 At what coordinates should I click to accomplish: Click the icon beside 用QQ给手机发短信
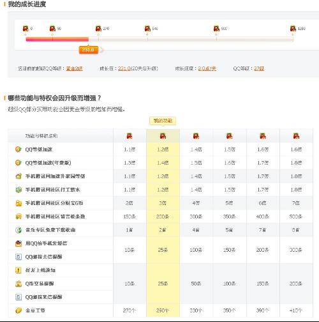pyautogui.click(x=19, y=243)
